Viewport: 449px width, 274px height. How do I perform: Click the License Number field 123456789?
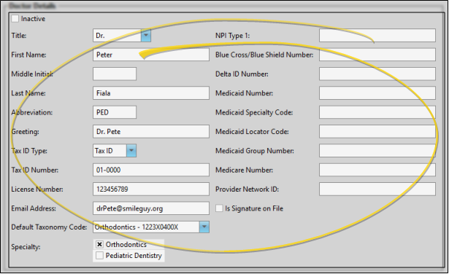(x=151, y=189)
